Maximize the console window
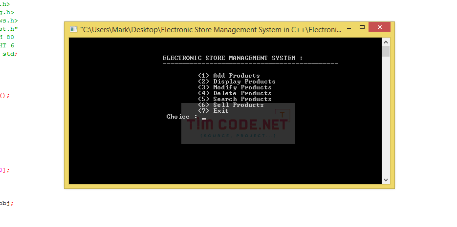Viewport: 457px width, 227px height. point(362,27)
